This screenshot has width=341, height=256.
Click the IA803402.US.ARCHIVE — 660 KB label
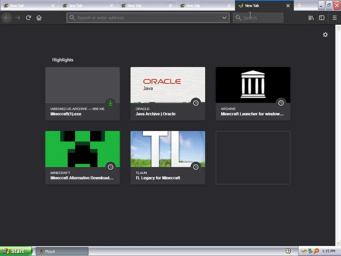coord(77,109)
